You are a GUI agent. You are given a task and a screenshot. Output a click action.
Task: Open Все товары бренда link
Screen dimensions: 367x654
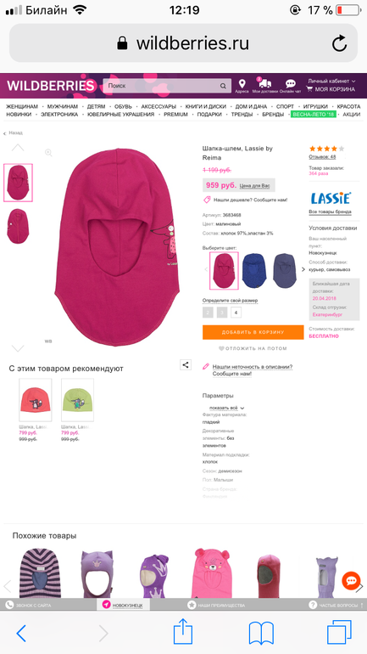pyautogui.click(x=331, y=211)
